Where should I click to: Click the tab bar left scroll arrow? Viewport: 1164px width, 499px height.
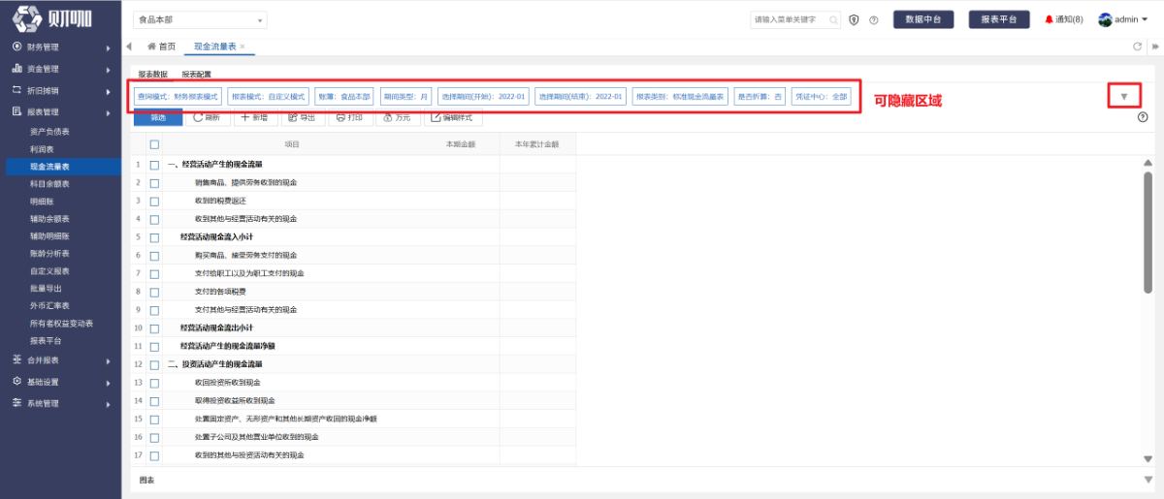coord(129,47)
